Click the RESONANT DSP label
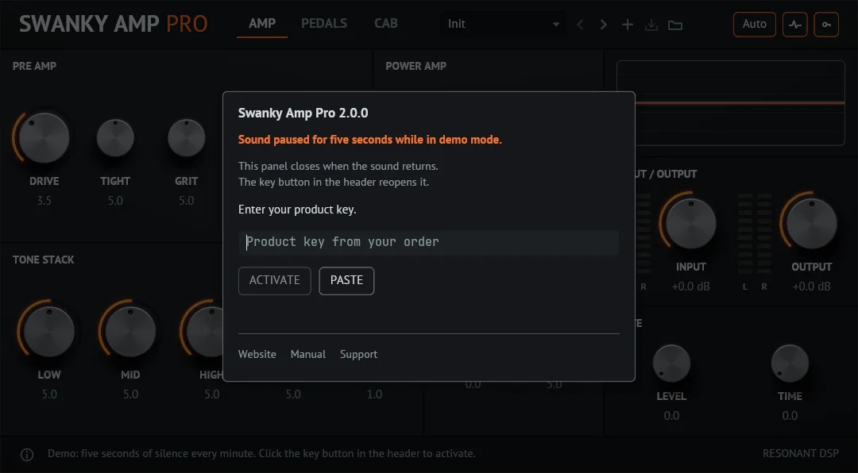The height and width of the screenshot is (473, 858). (801, 453)
